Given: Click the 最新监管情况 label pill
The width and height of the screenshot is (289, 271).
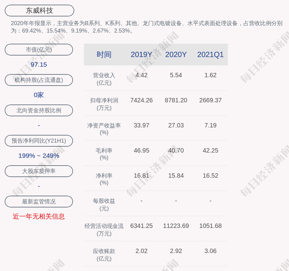Looking at the screenshot, I should tap(39, 202).
